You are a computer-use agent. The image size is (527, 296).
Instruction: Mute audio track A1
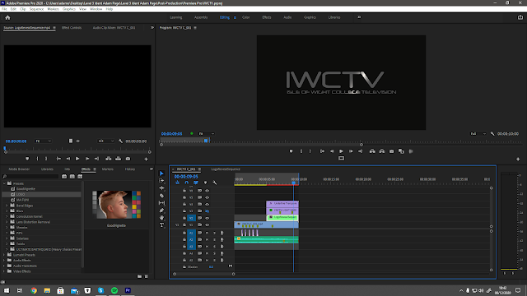coord(207,233)
